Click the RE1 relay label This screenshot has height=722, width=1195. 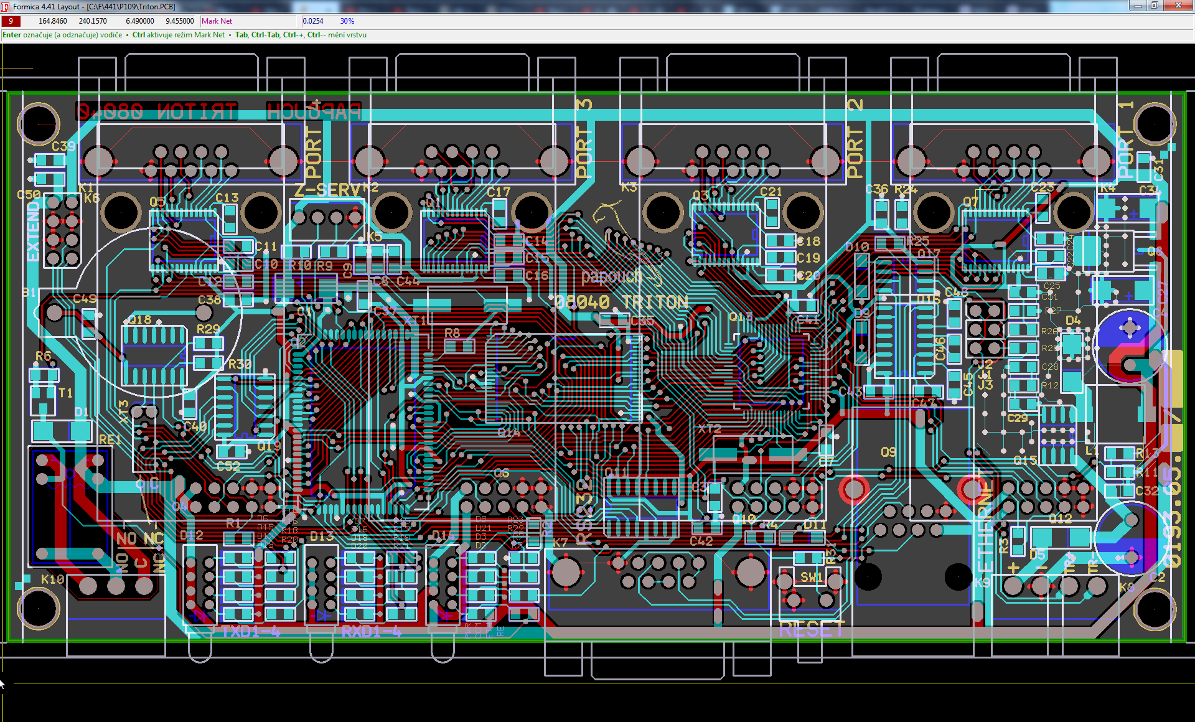coord(110,439)
